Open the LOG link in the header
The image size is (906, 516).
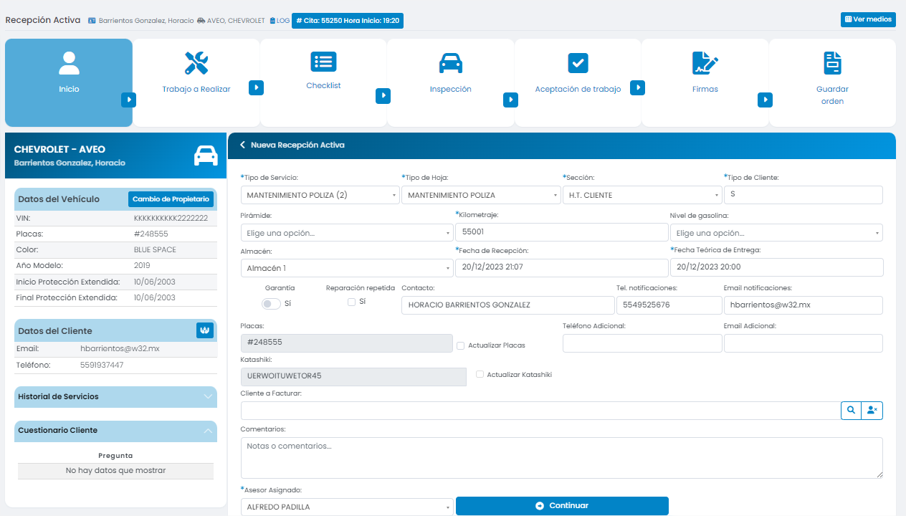[x=280, y=21]
